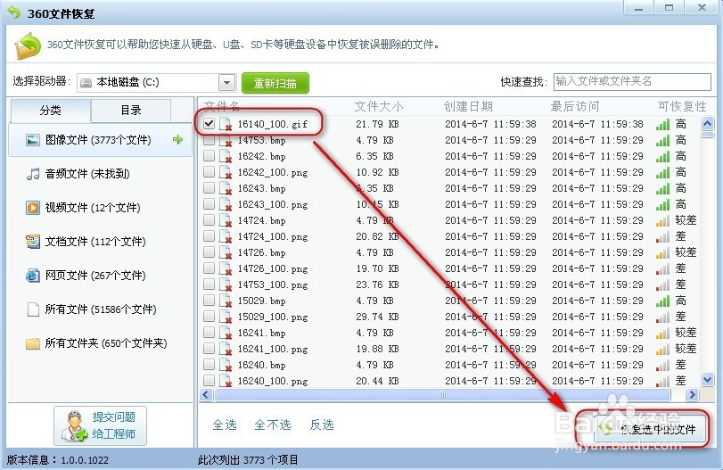The height and width of the screenshot is (470, 723).
Task: Click the local disk drive icon
Action: pos(86,83)
